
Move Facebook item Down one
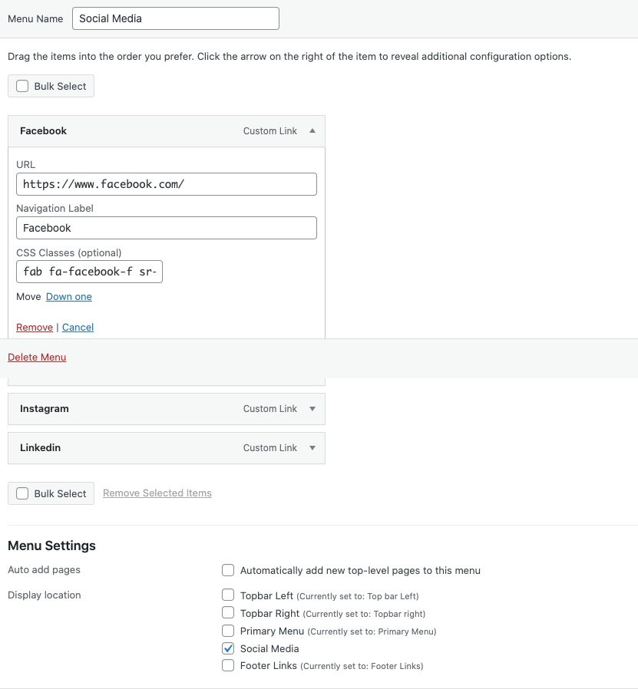pyautogui.click(x=69, y=297)
